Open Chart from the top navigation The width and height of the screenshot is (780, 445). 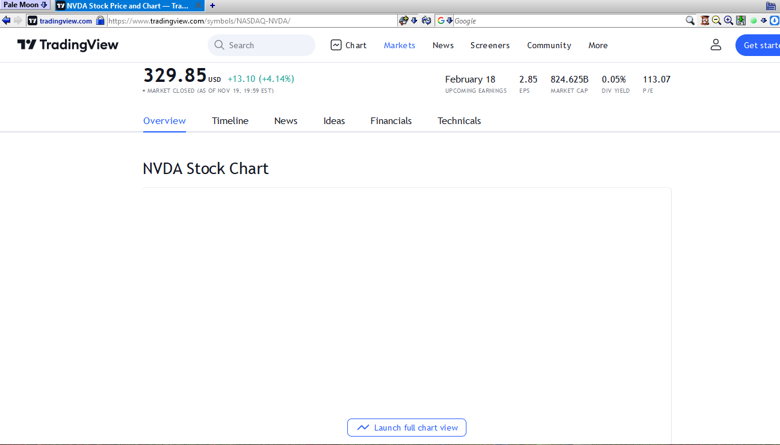point(348,45)
